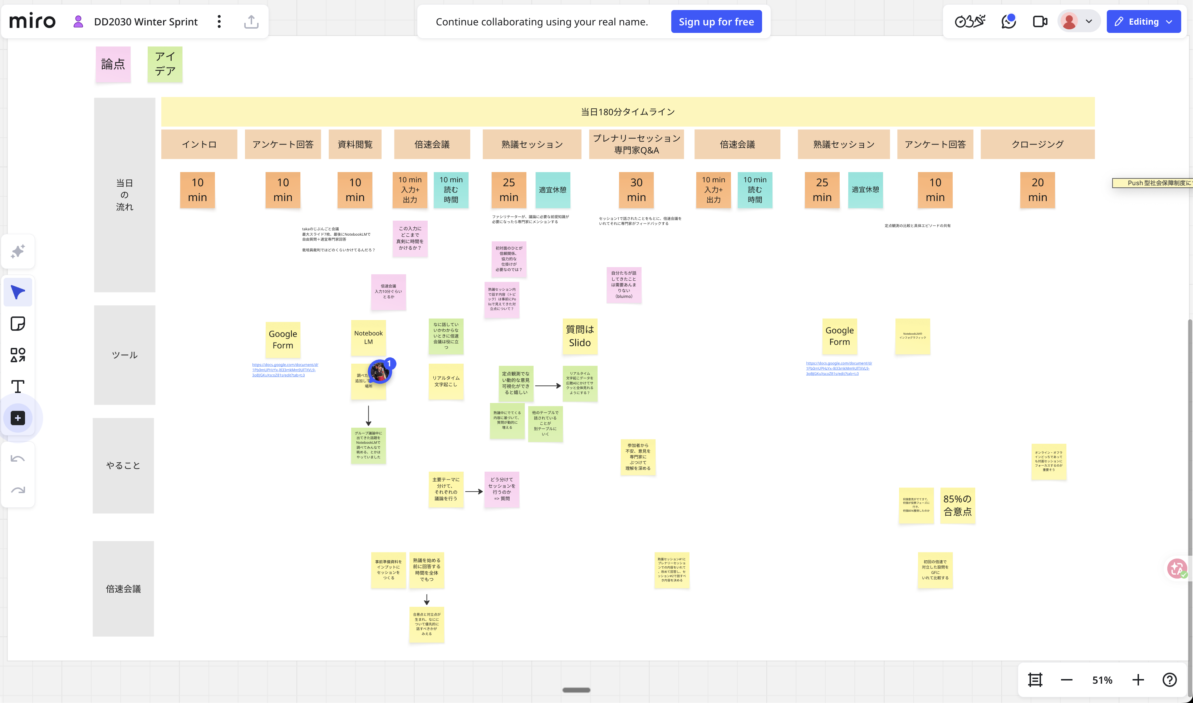Open more tools plus button
This screenshot has width=1193, height=703.
(18, 418)
